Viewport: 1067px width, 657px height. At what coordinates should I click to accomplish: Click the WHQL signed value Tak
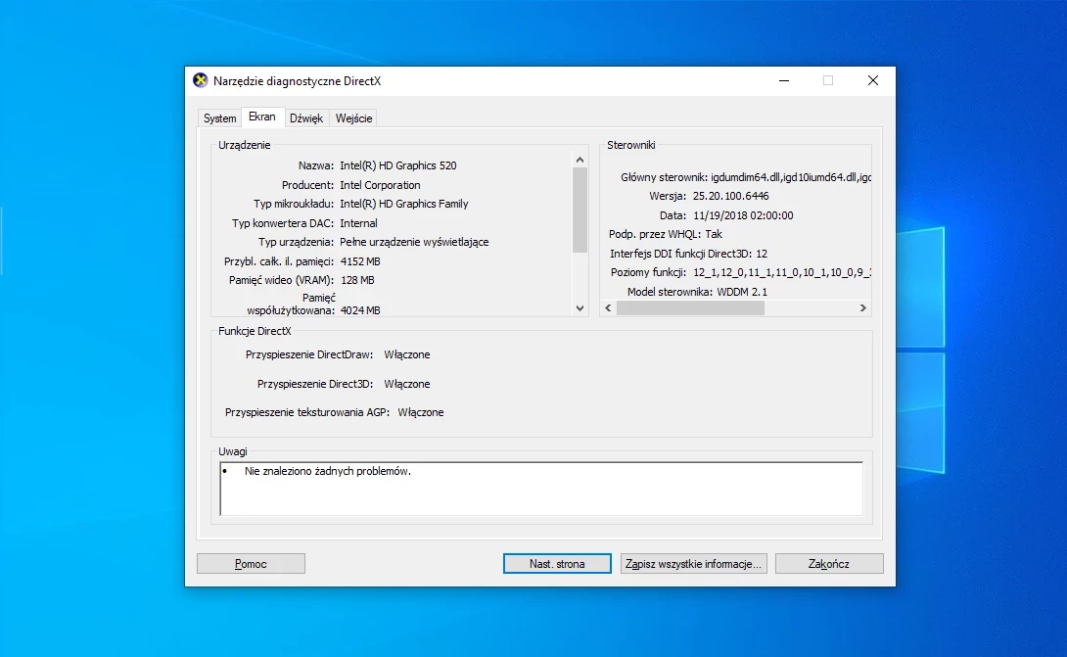point(714,234)
